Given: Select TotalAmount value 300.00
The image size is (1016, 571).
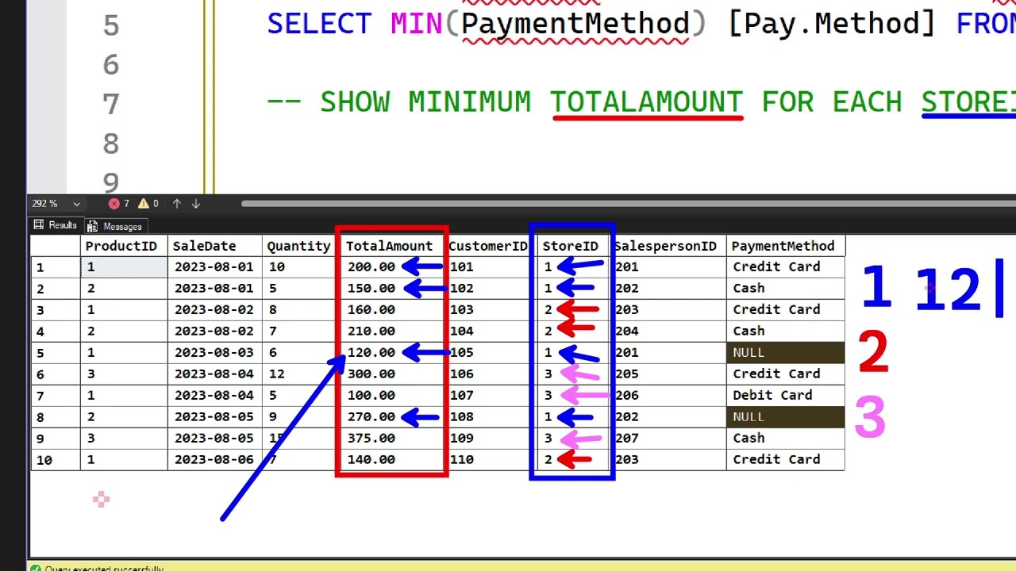Looking at the screenshot, I should point(371,374).
